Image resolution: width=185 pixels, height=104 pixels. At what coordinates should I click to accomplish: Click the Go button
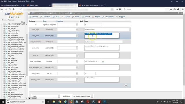tap(126, 86)
